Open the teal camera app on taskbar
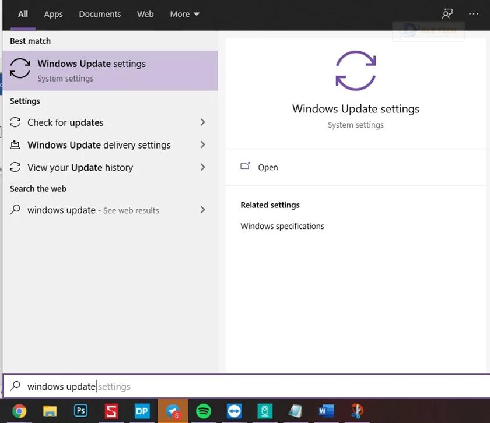Viewport: 490px width, 423px height. click(265, 411)
